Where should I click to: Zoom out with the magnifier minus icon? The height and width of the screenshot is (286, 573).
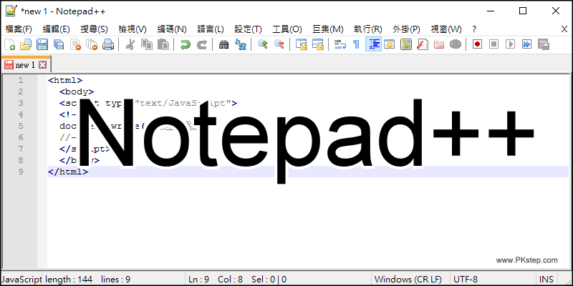279,44
